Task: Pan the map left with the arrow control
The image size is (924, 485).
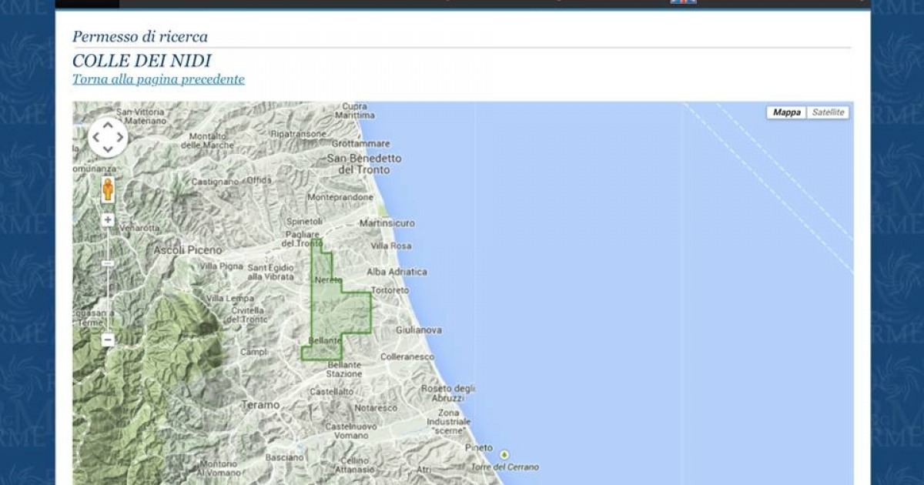Action: [96, 139]
